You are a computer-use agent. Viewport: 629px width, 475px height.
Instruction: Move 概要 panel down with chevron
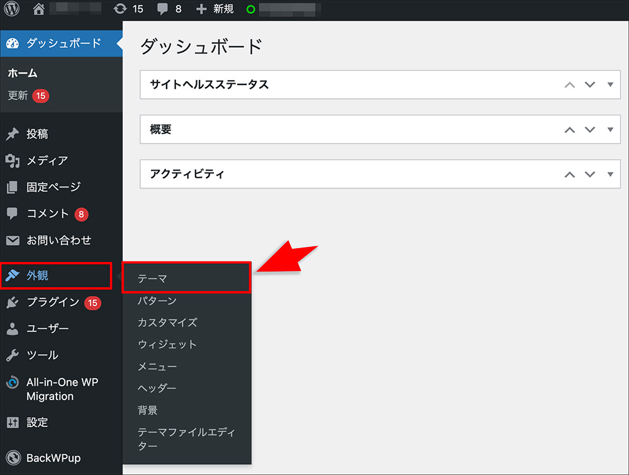pos(589,130)
